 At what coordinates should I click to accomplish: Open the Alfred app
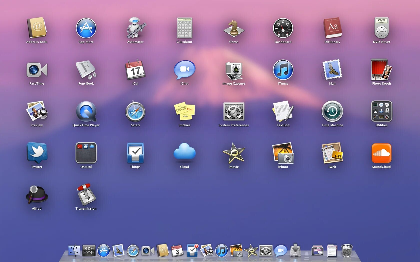click(37, 195)
